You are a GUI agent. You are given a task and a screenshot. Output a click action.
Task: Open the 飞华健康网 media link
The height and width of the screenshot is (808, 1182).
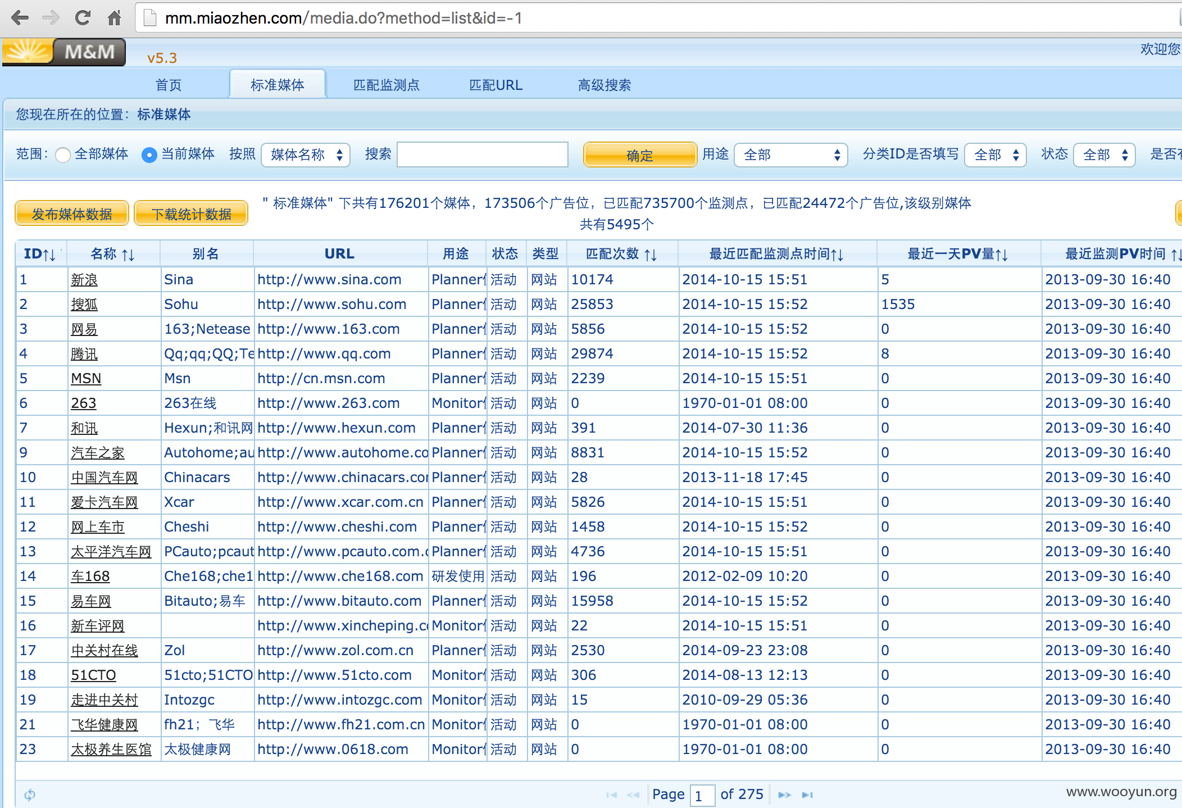pyautogui.click(x=104, y=725)
